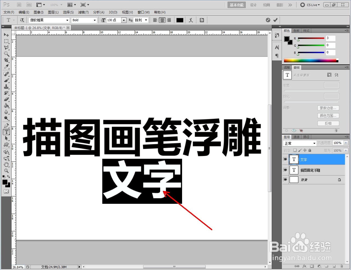Select the Horizontal Type tool in toolbox
Viewport: 351px width, 270px height.
(6, 132)
